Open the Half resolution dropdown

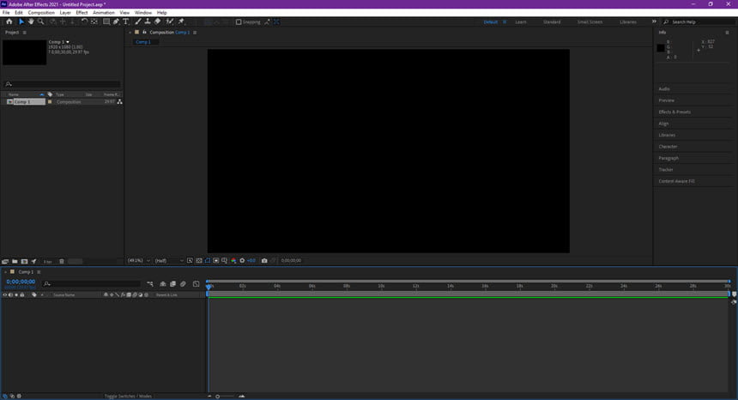pos(169,260)
